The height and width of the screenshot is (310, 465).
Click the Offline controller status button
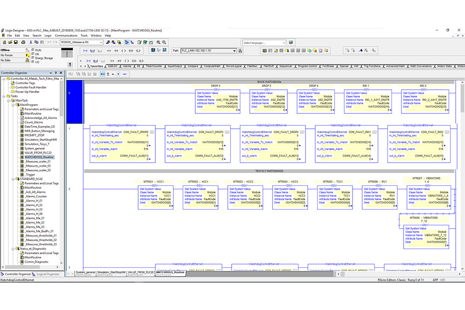(x=13, y=50)
